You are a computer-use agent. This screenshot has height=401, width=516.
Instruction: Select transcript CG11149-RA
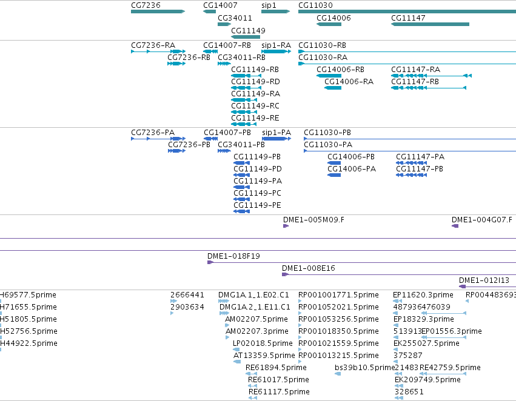click(256, 94)
